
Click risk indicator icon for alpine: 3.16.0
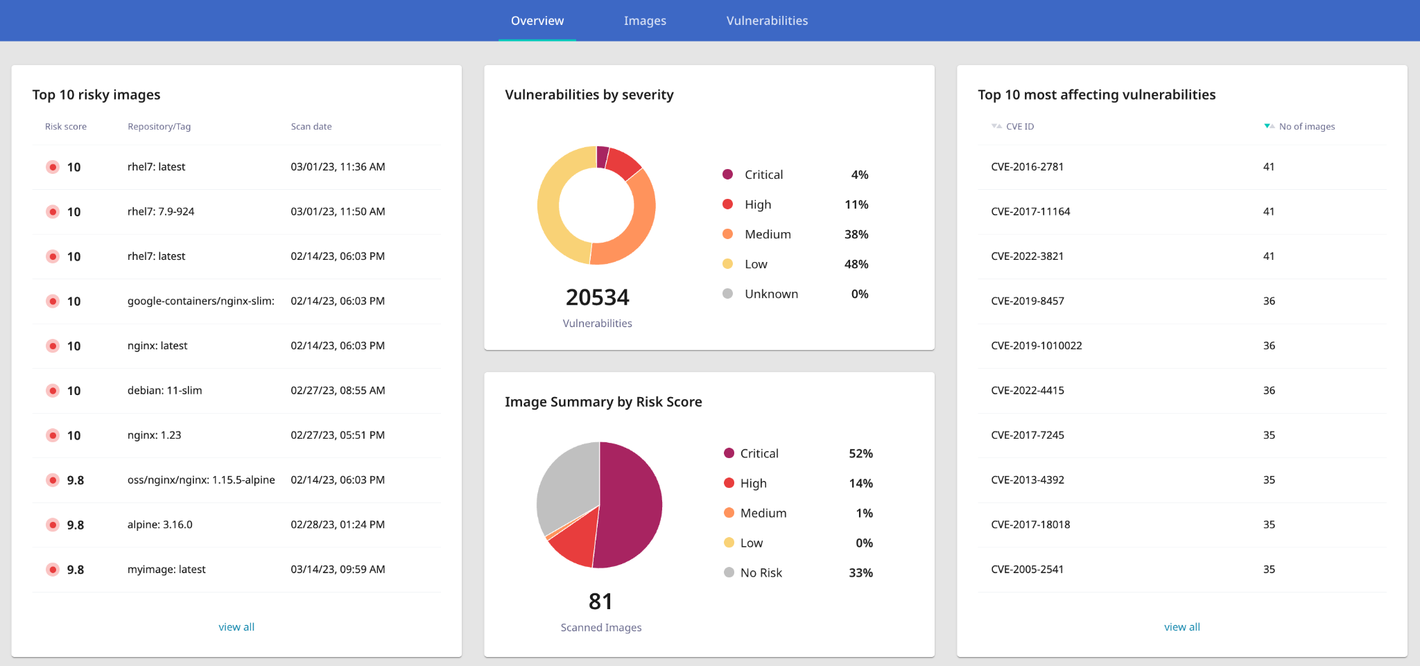tap(53, 525)
